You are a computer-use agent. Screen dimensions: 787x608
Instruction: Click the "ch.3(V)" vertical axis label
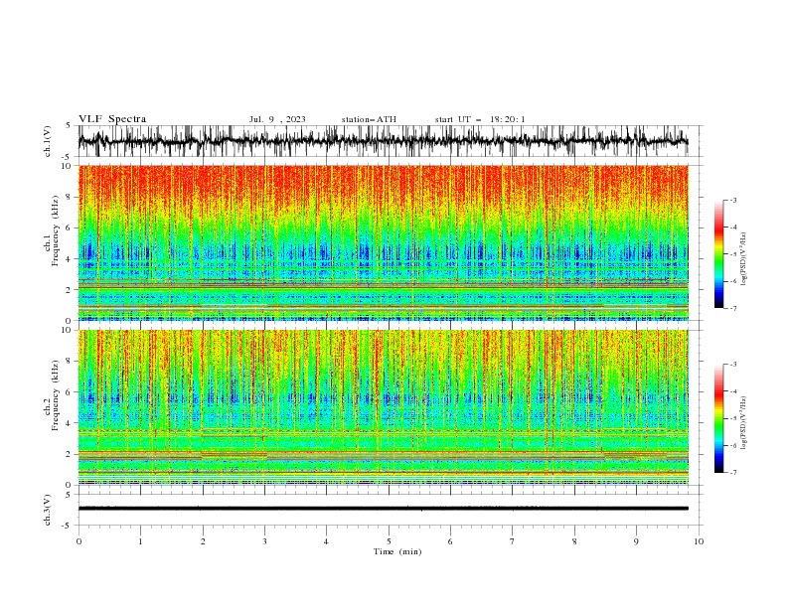[x=48, y=510]
